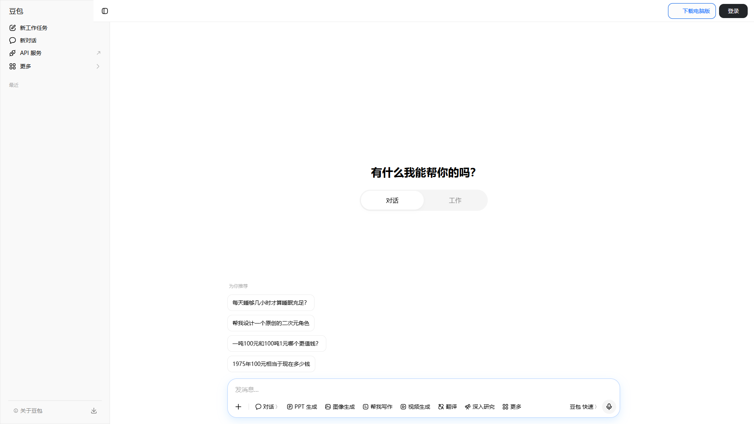
Task: Click the new work task pencil icon
Action: coord(13,28)
